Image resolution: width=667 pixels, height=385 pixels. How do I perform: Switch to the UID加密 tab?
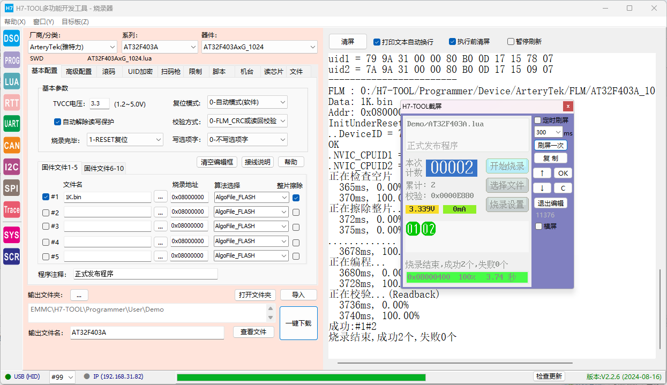tap(140, 72)
